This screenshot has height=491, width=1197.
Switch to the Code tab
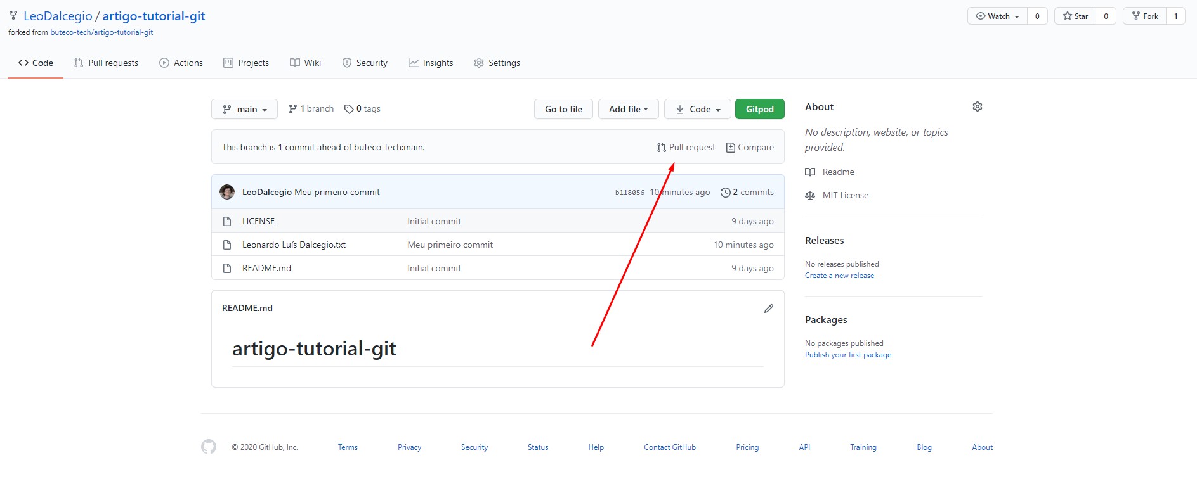[36, 63]
